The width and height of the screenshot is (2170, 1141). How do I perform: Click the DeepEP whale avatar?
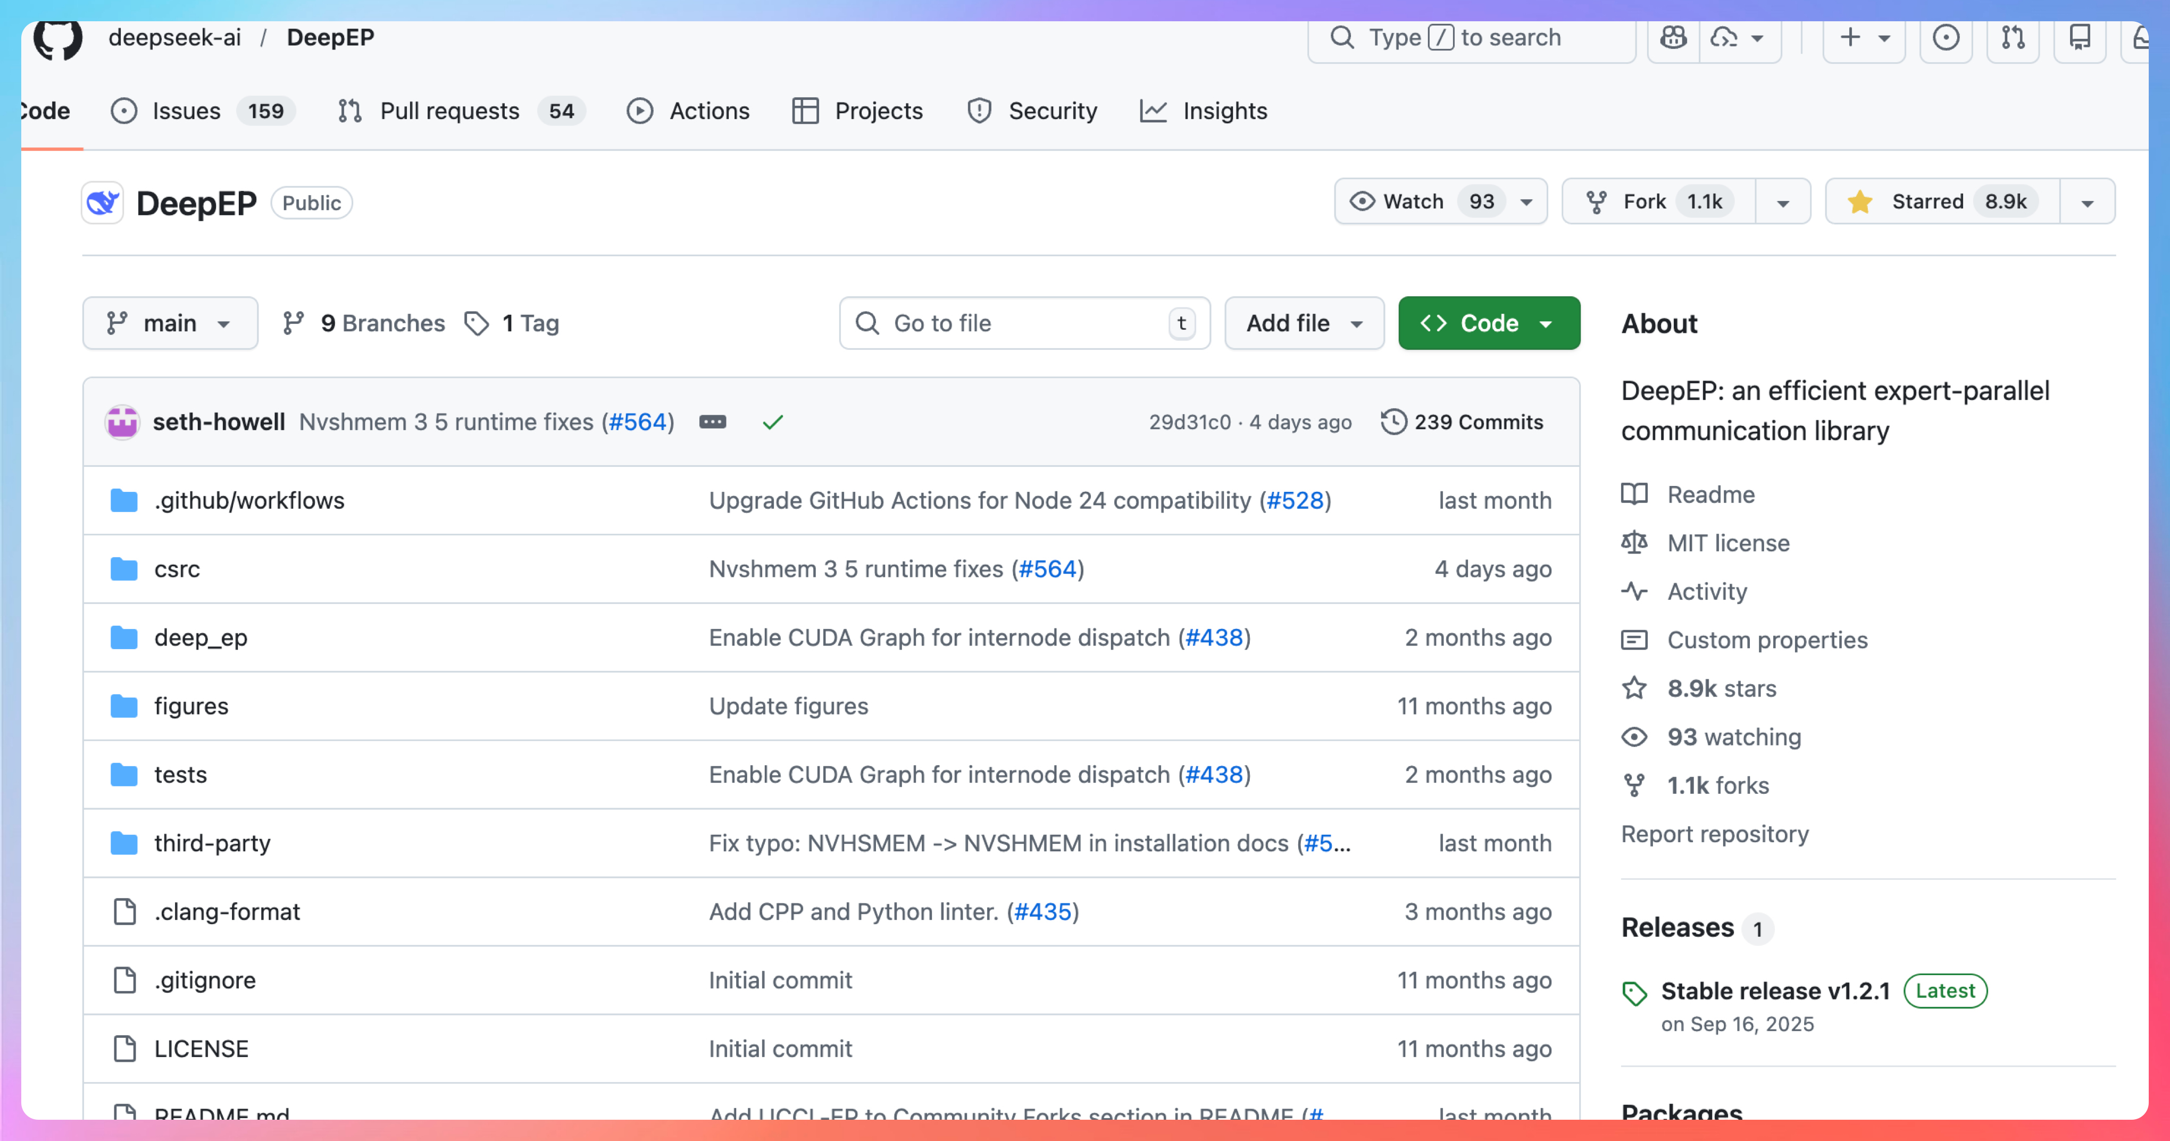click(103, 203)
